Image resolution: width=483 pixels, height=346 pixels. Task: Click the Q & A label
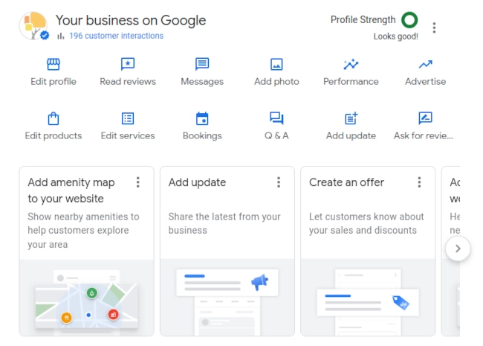[x=276, y=135]
